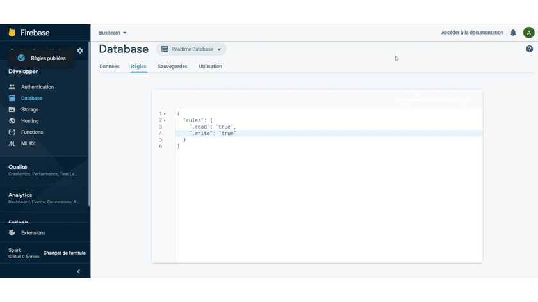This screenshot has height=302, width=538.
Task: Switch to the Données tab
Action: (110, 67)
